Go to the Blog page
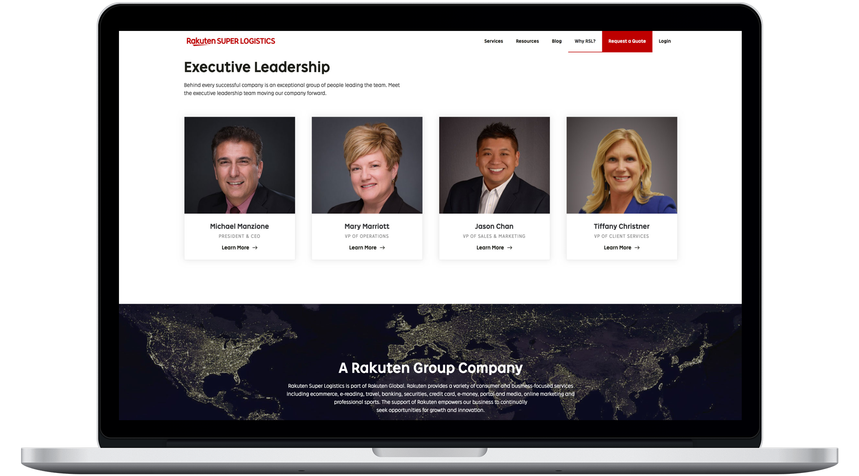The height and width of the screenshot is (476, 859). 557,41
